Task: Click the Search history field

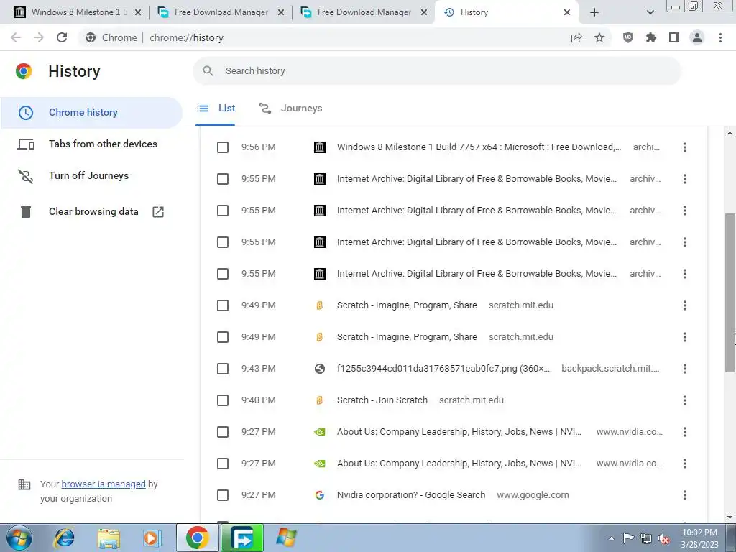Action: [436, 71]
